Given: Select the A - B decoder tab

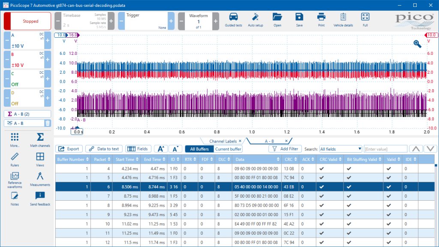Looking at the screenshot, I should tap(269, 141).
